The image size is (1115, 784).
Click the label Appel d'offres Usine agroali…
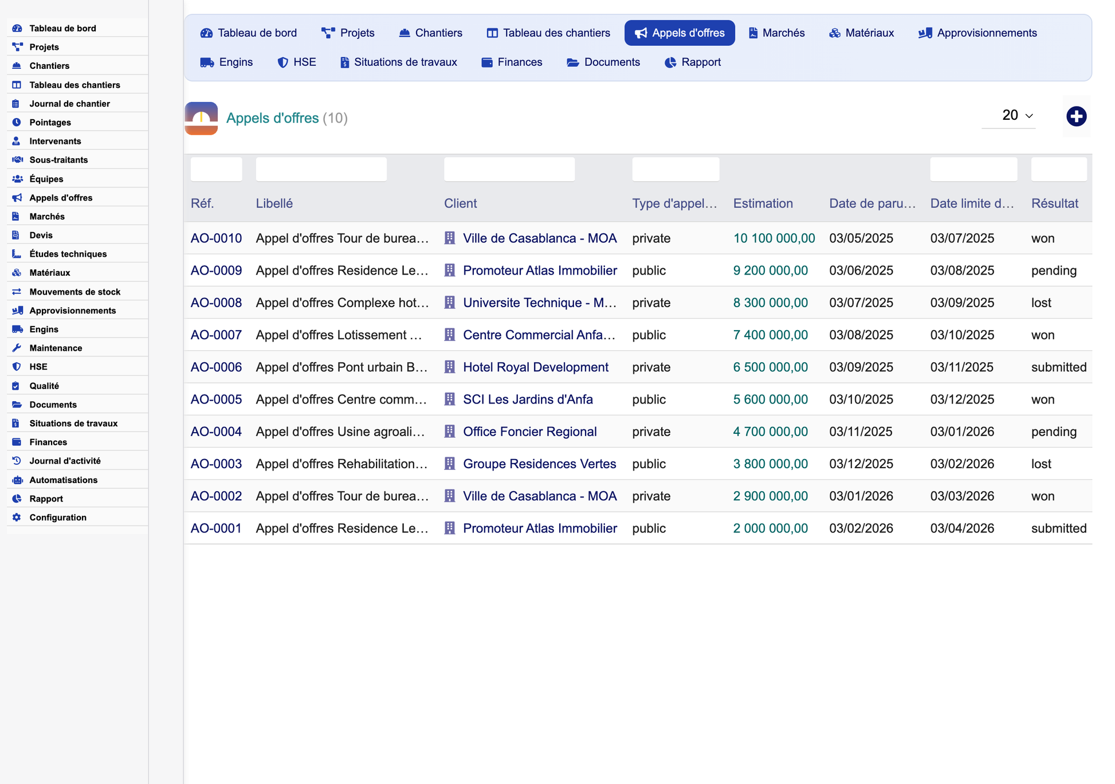tap(340, 432)
